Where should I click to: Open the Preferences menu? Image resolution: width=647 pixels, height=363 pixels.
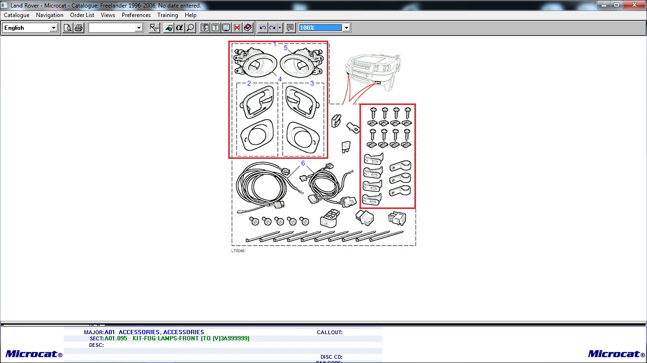[x=136, y=15]
